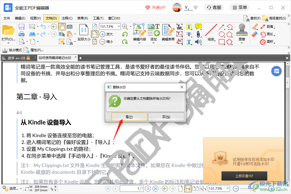Image resolution: width=291 pixels, height=194 pixels.
Task: Click the 放大 zoom in button
Action: [x=106, y=34]
